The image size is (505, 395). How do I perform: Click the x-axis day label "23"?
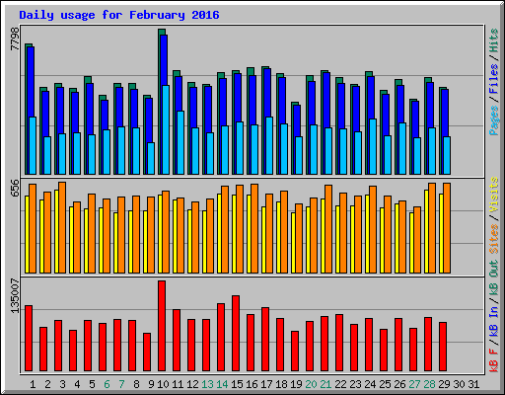tap(355, 384)
